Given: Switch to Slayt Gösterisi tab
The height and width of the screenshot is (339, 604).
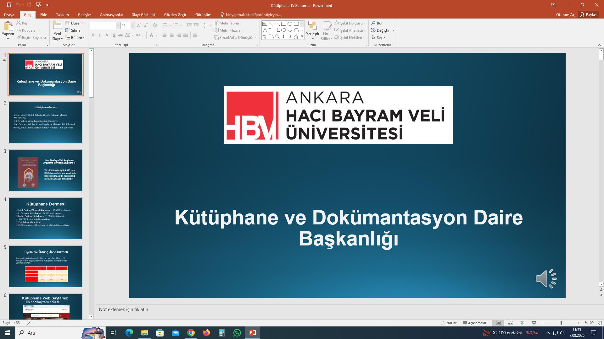Looking at the screenshot, I should [x=143, y=15].
